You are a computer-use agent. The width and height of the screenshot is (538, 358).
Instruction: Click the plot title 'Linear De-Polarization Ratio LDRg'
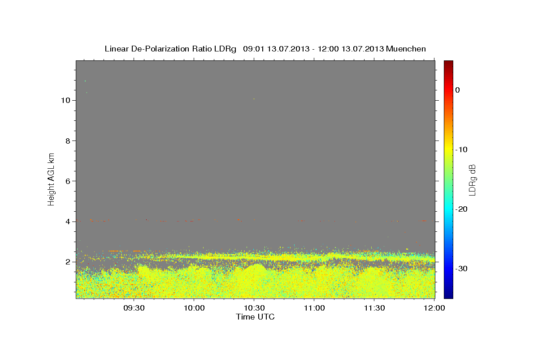click(170, 49)
